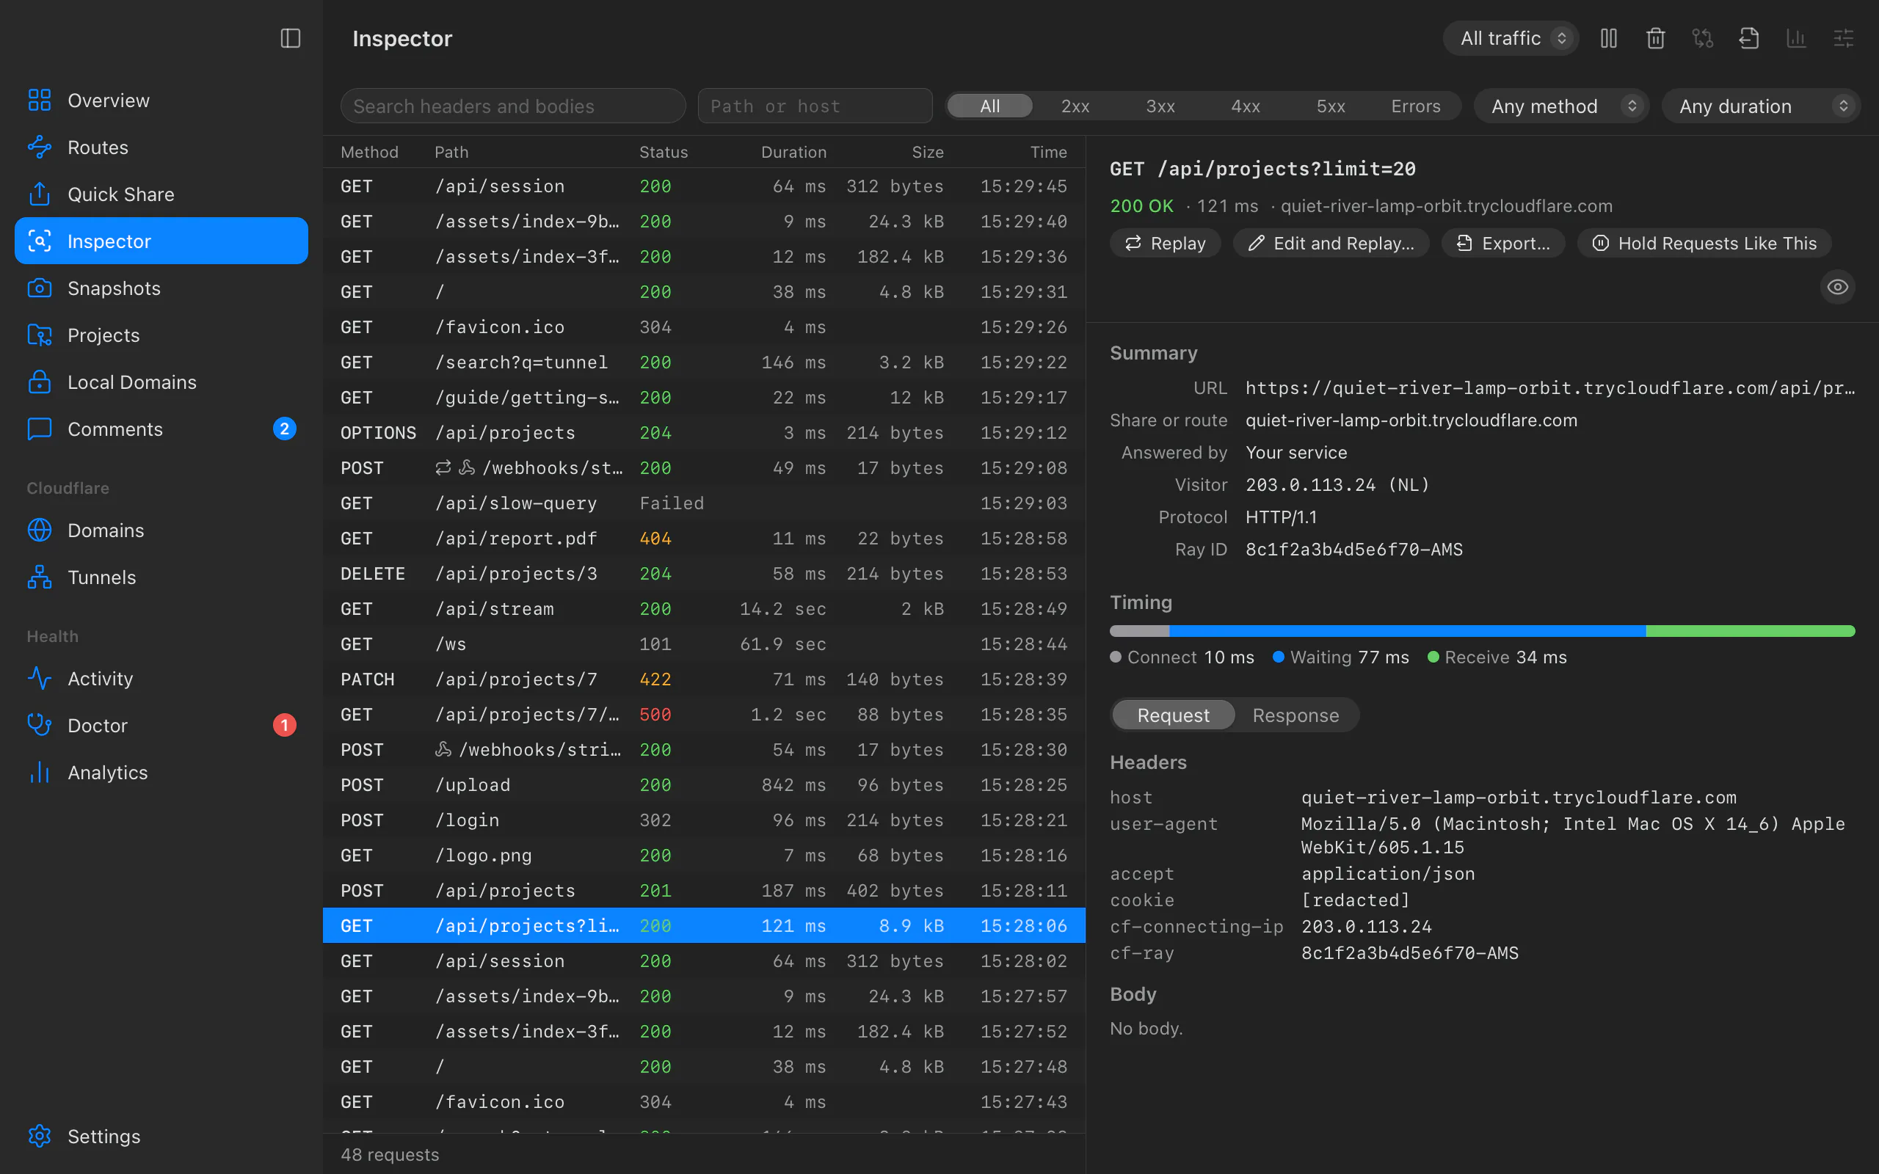Clear requests with the trash icon
Screen dimensions: 1879x1174
click(x=1655, y=38)
